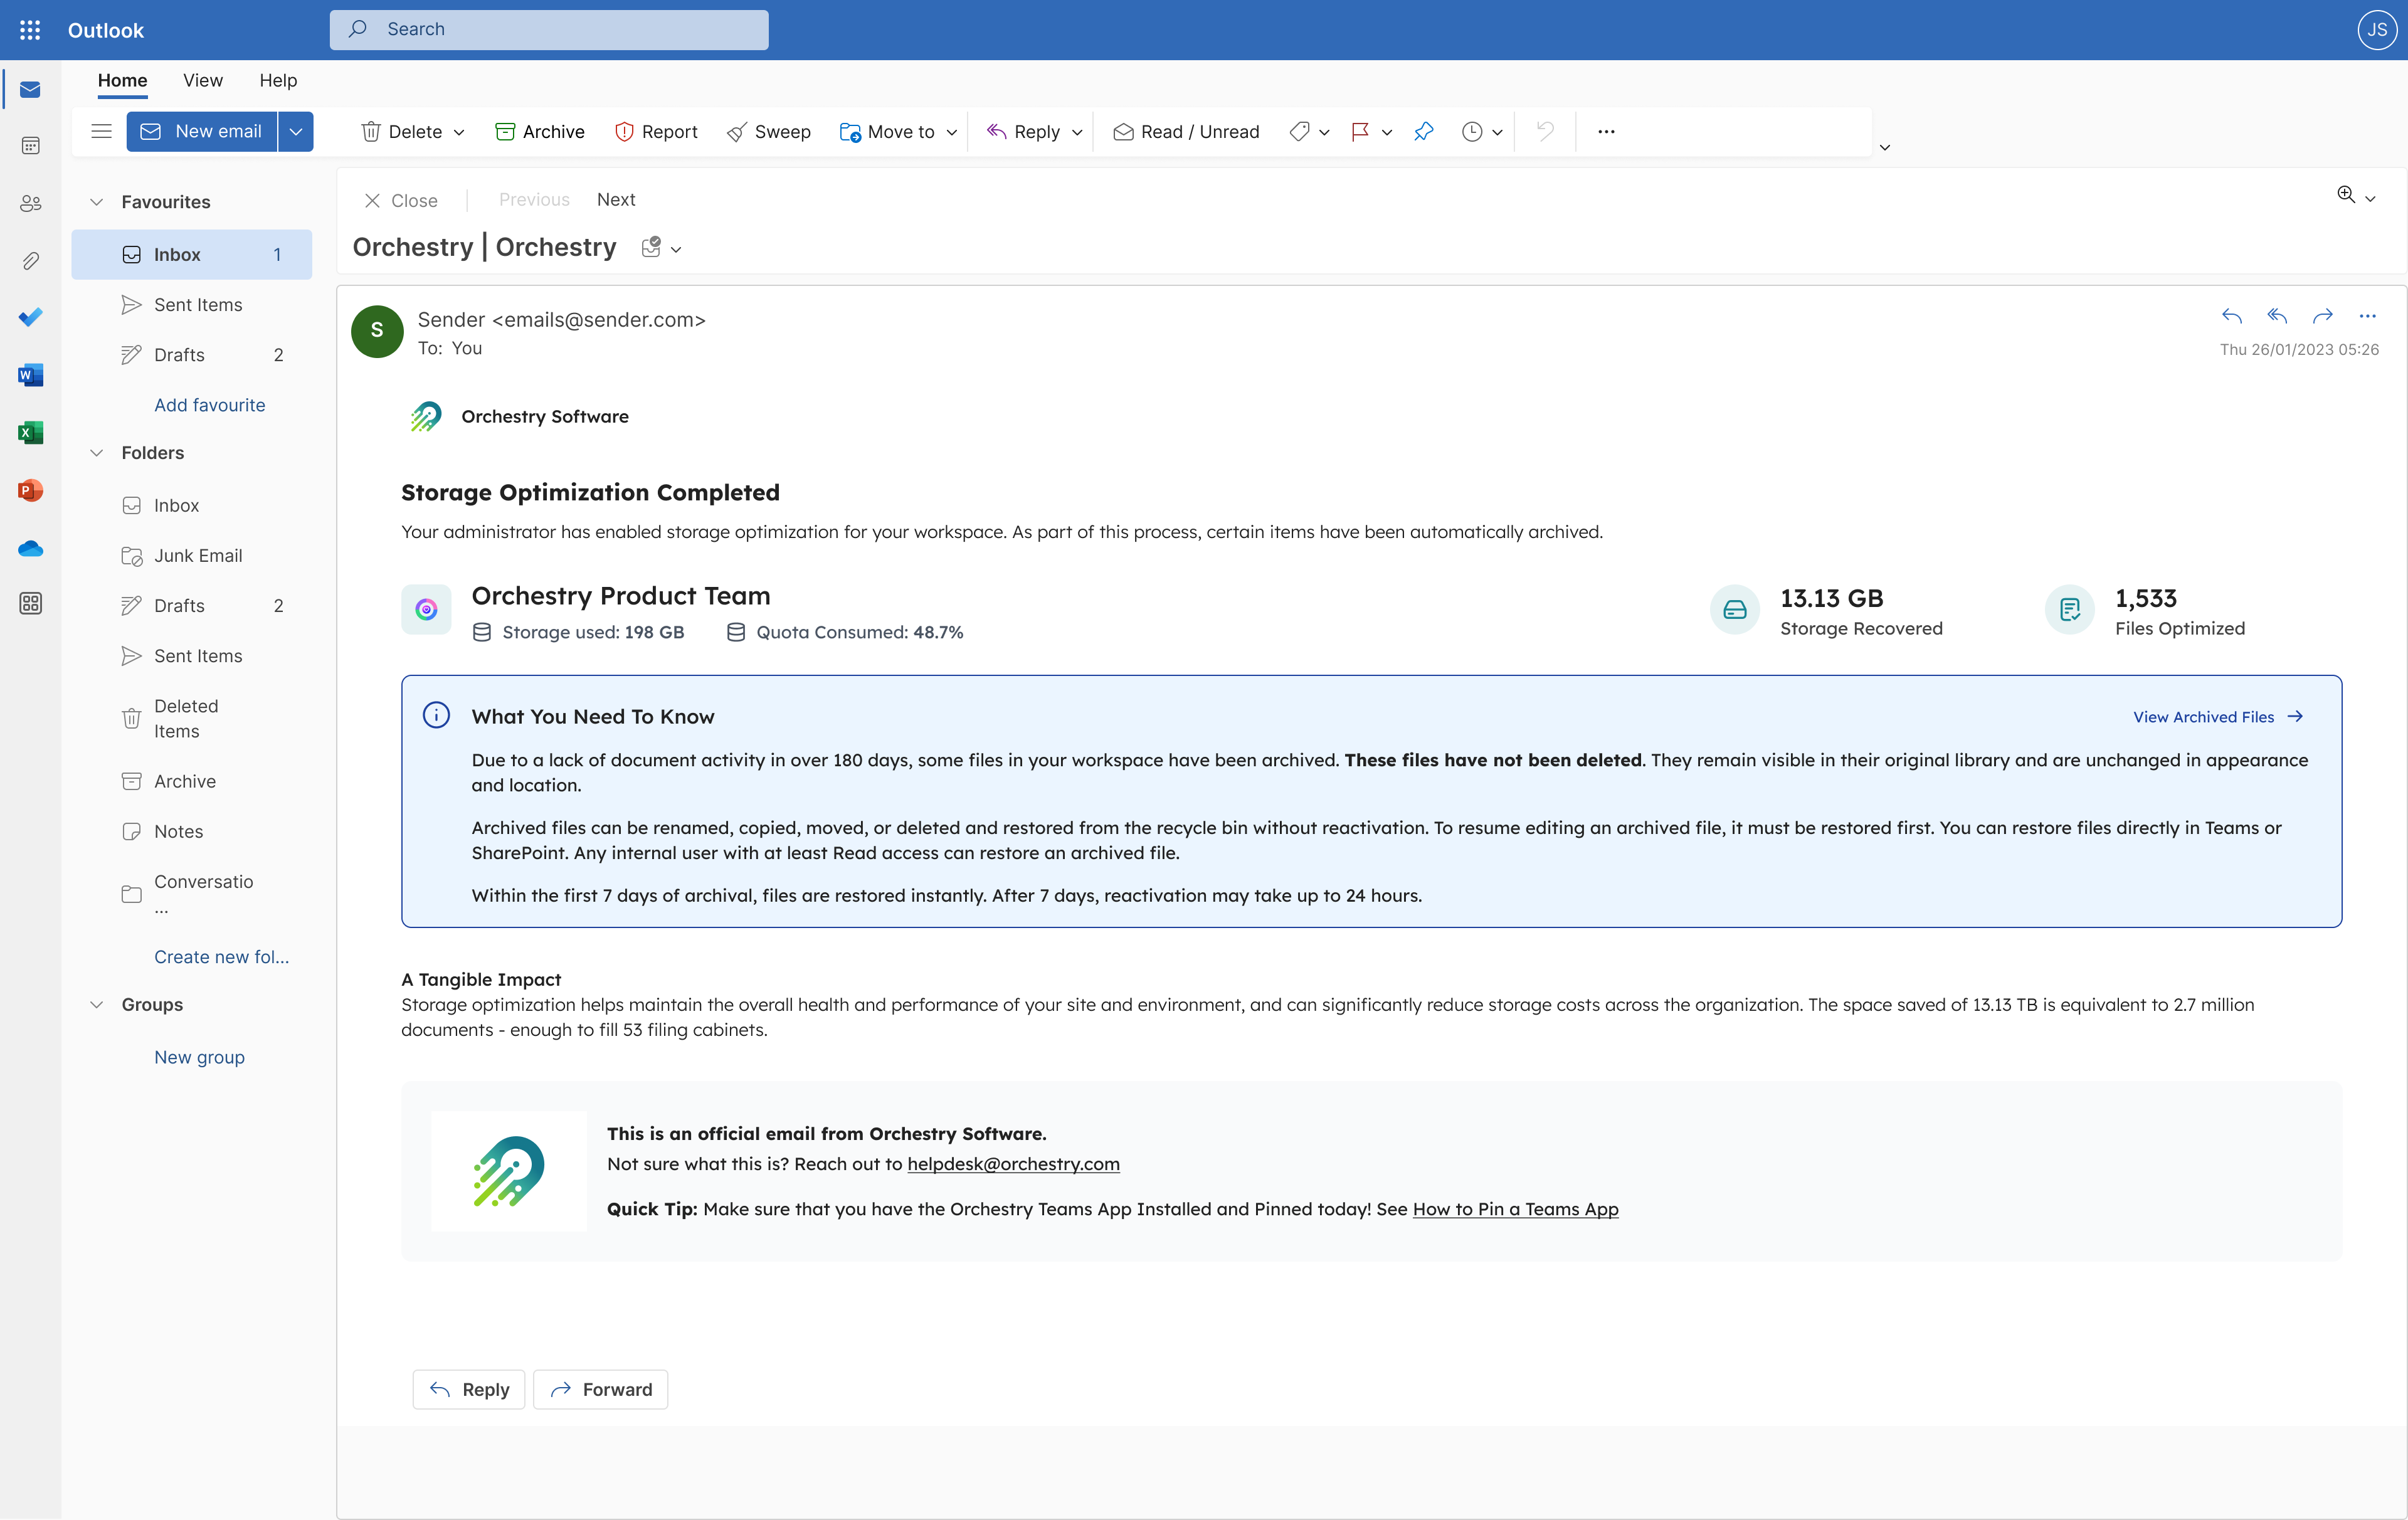Report this message

[656, 132]
